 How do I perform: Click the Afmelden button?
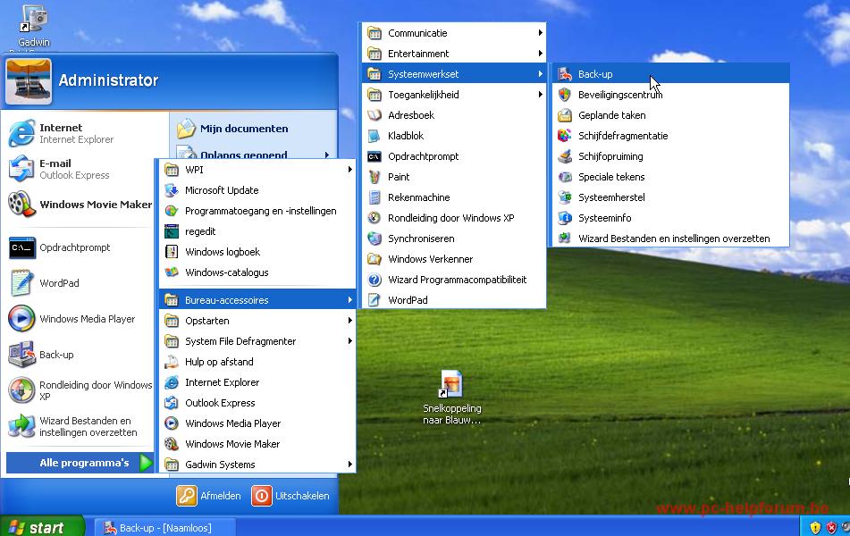(209, 496)
